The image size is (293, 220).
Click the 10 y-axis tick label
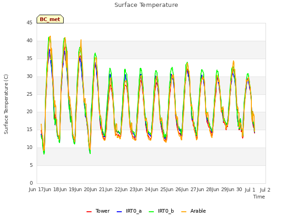(x=29, y=148)
